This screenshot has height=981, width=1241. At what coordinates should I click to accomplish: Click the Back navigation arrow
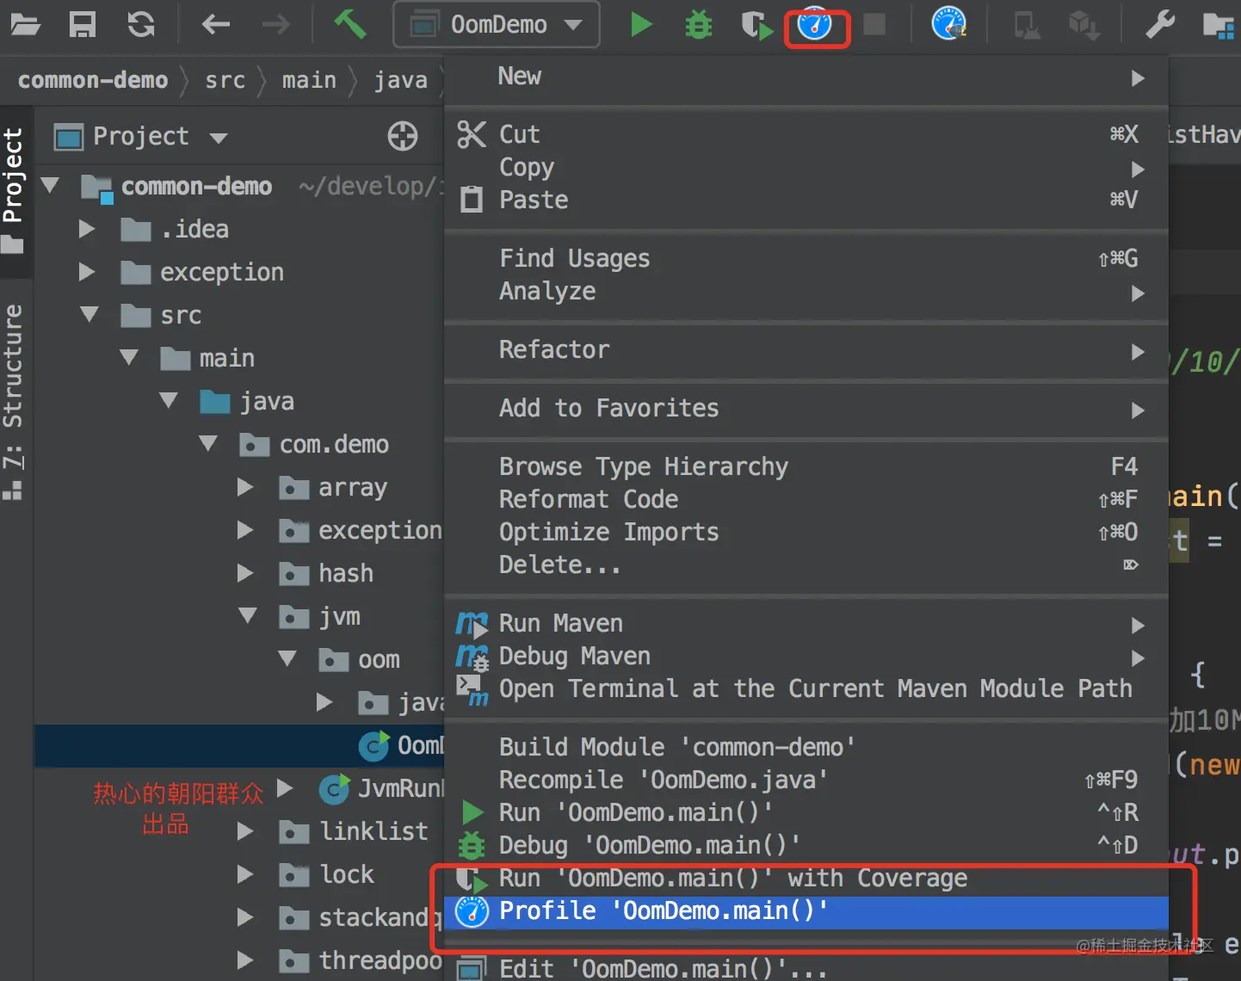[x=215, y=24]
